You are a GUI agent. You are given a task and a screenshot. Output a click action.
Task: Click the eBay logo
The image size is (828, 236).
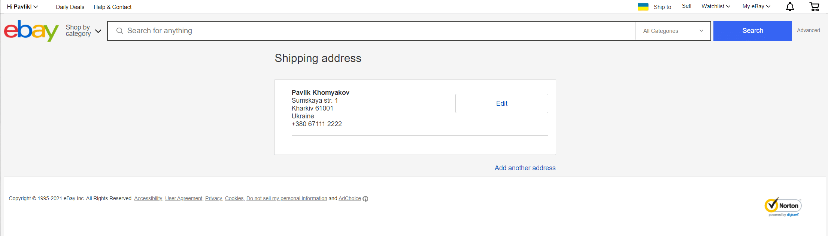coord(31,31)
